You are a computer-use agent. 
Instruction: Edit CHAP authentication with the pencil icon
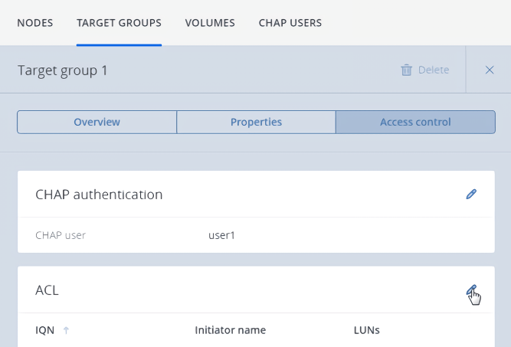[x=471, y=195]
